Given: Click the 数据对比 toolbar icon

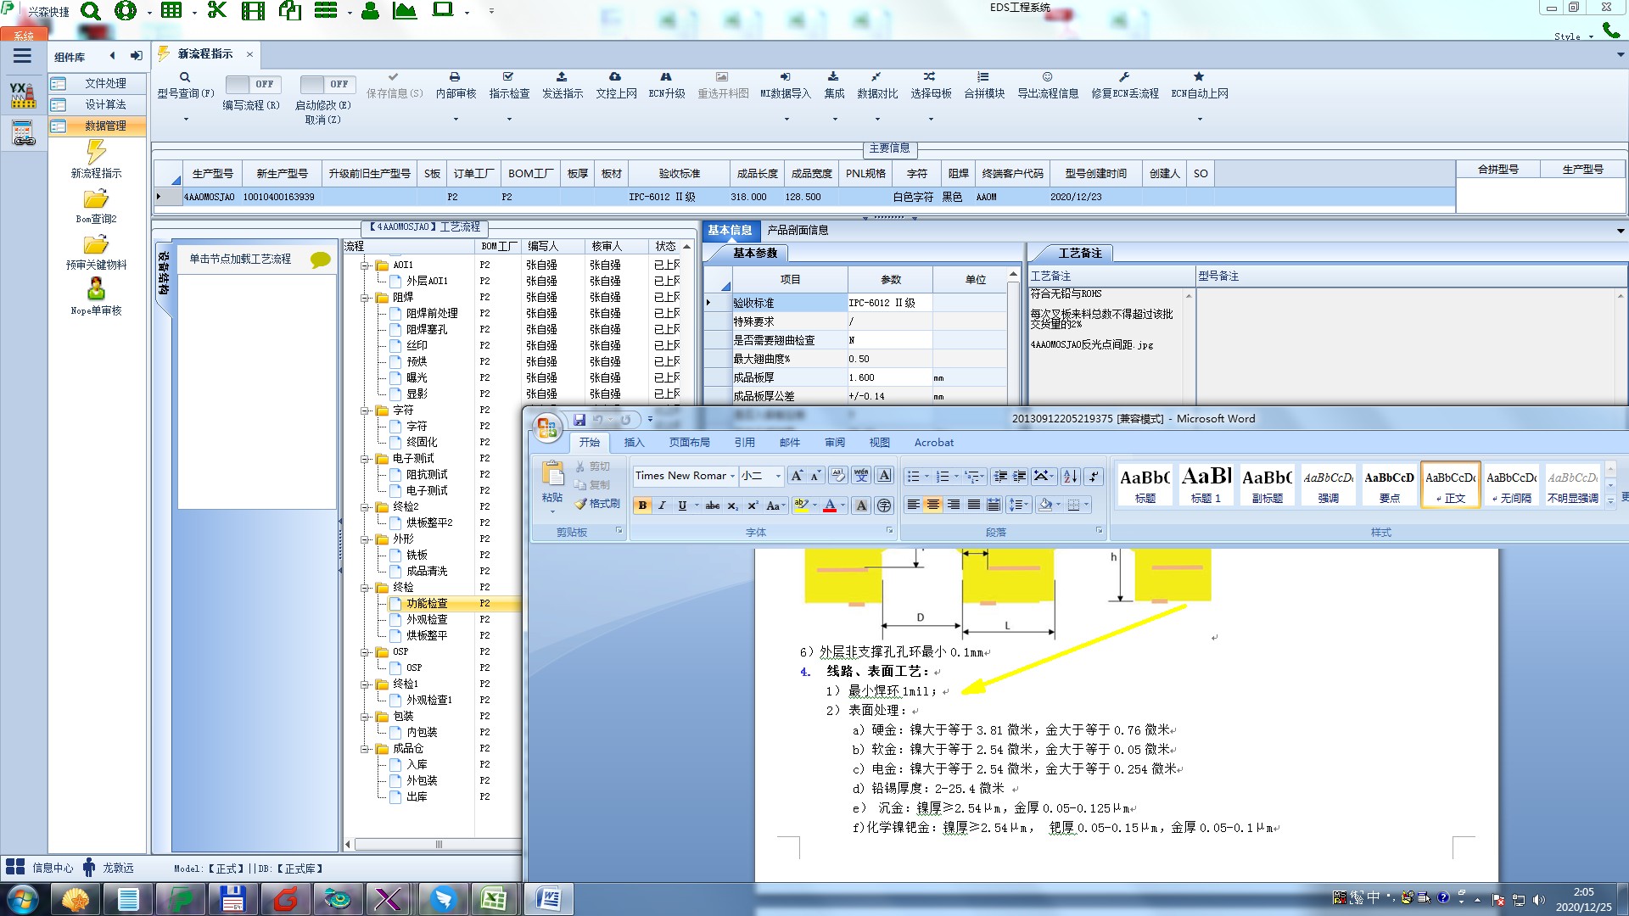Looking at the screenshot, I should click(x=876, y=77).
